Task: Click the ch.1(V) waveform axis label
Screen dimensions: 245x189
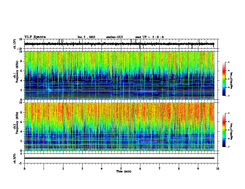Action: pyautogui.click(x=15, y=44)
